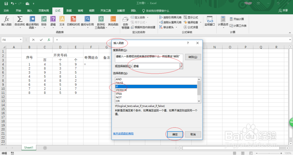The image size is (293, 155).
Task: Click the zoom slider in status bar
Action: 269,153
